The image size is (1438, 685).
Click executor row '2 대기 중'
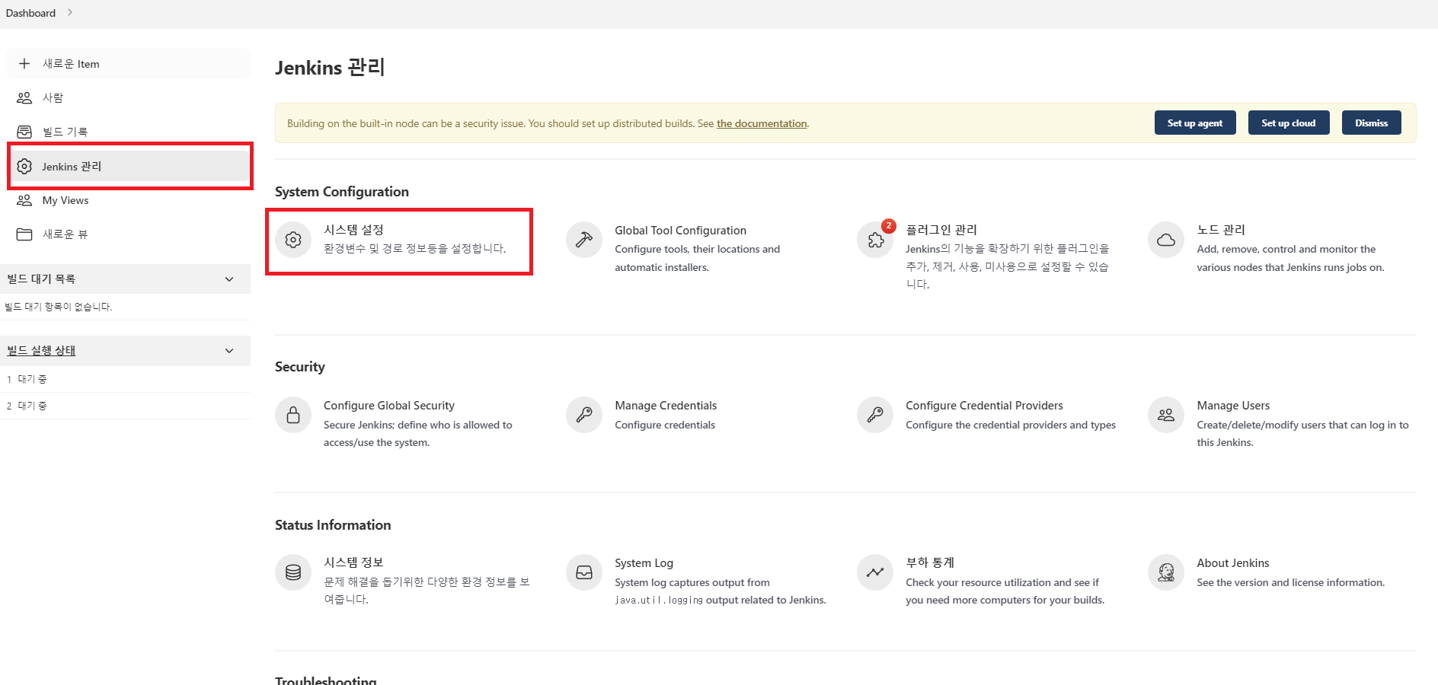pos(125,406)
